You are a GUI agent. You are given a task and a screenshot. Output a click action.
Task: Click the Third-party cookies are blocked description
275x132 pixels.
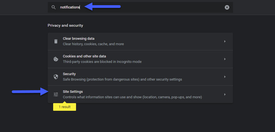click(102, 62)
